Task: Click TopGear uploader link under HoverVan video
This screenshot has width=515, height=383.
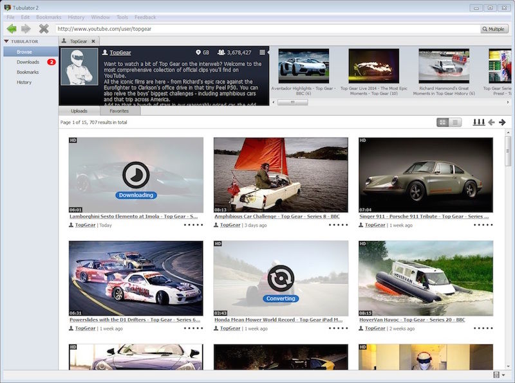Action: (x=375, y=328)
